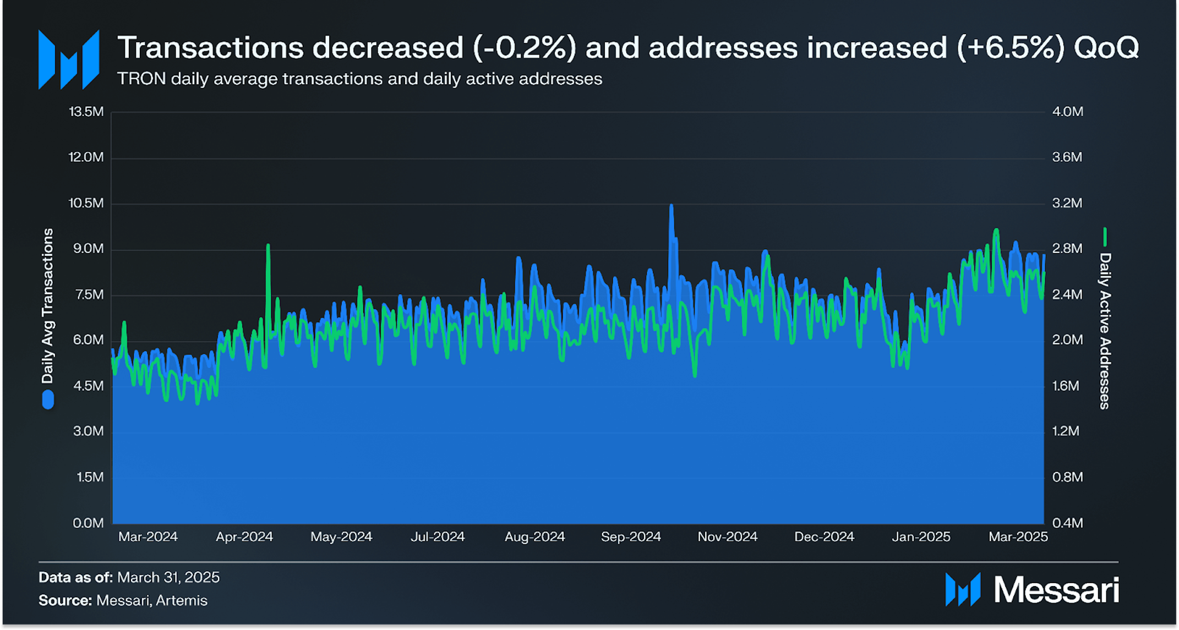Select the Apr-2024 x-axis label
This screenshot has height=630, width=1179.
(244, 537)
